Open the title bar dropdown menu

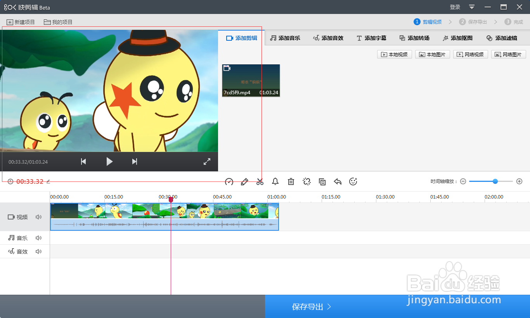[472, 7]
